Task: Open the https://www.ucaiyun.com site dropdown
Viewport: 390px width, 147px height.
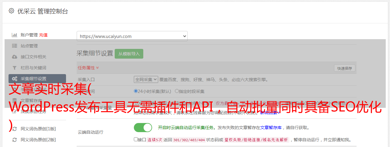Action: (x=132, y=36)
